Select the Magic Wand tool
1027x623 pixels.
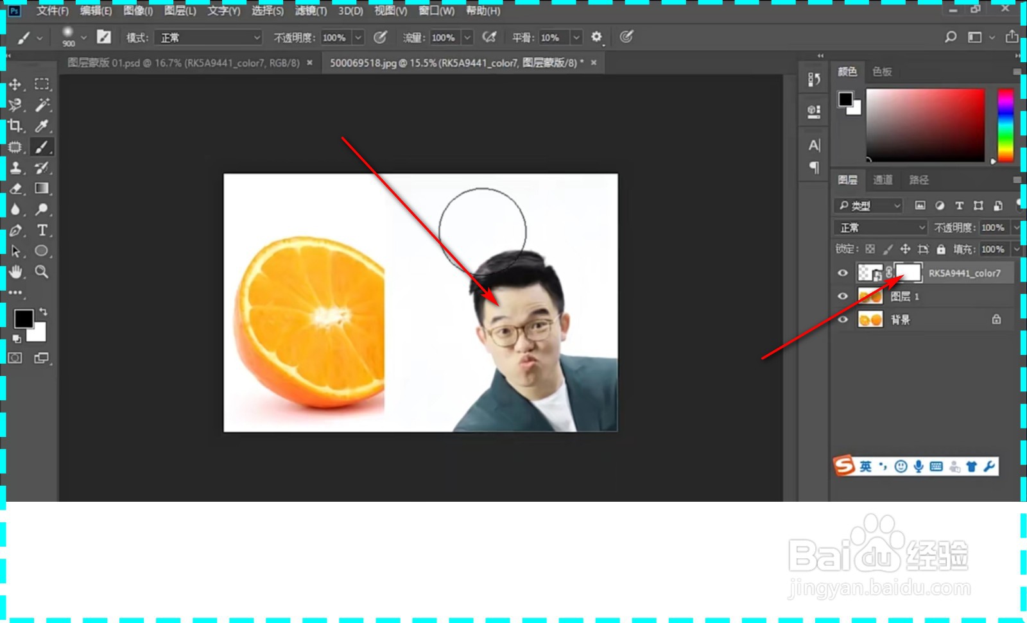click(x=42, y=105)
